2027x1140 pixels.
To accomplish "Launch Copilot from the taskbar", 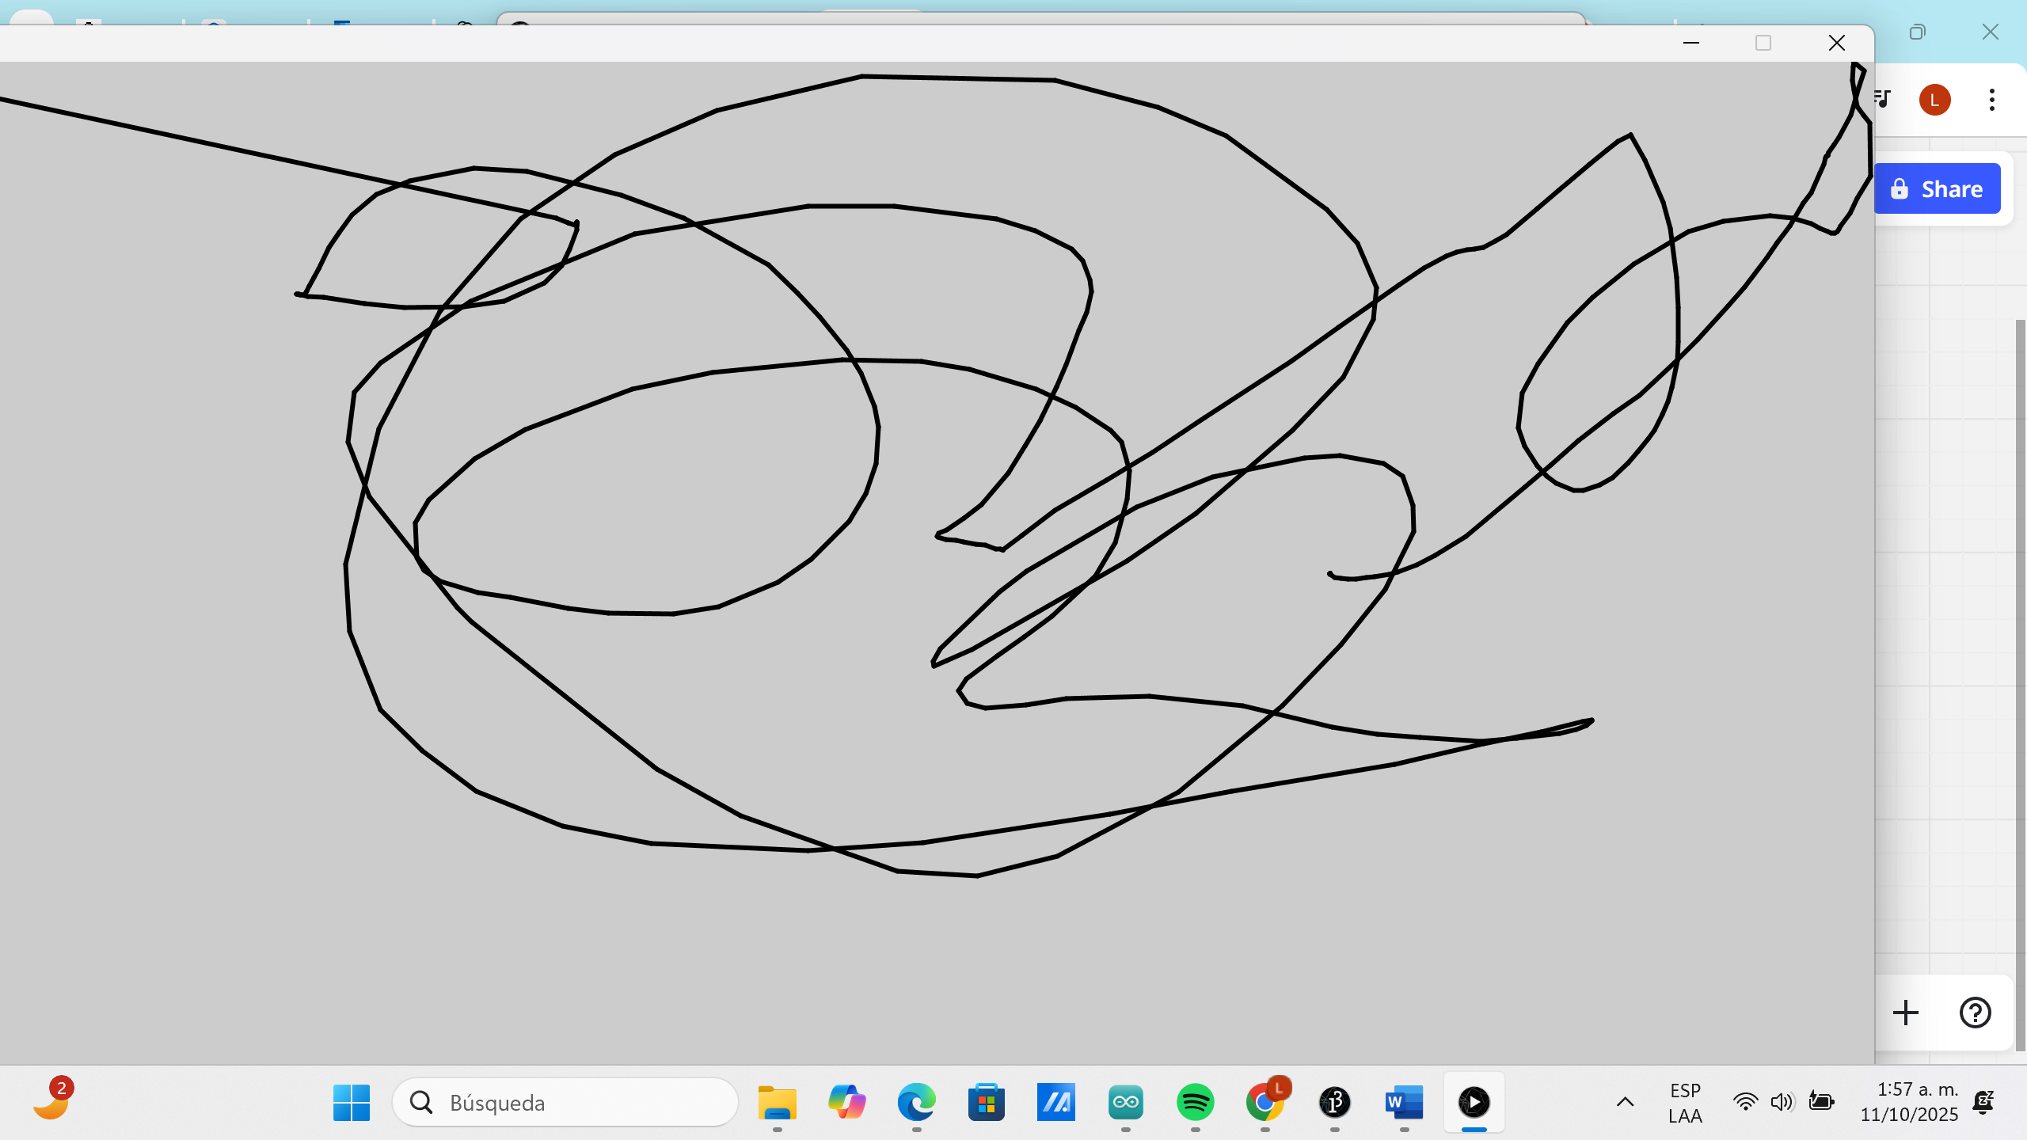I will pyautogui.click(x=846, y=1102).
